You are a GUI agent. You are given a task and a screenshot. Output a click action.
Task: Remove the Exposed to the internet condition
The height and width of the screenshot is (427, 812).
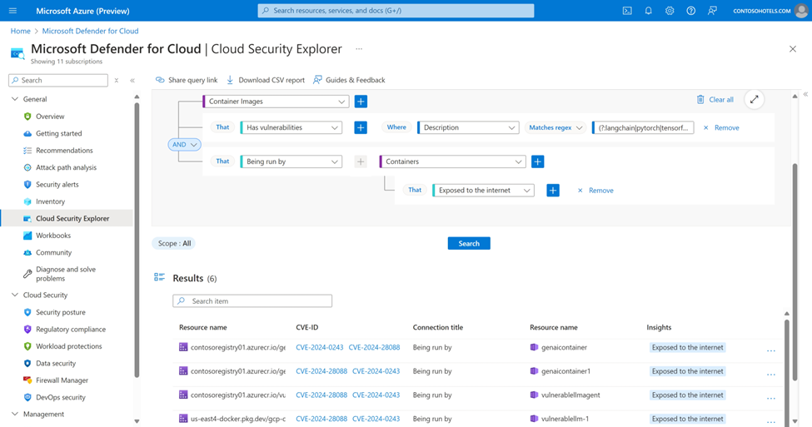point(595,191)
